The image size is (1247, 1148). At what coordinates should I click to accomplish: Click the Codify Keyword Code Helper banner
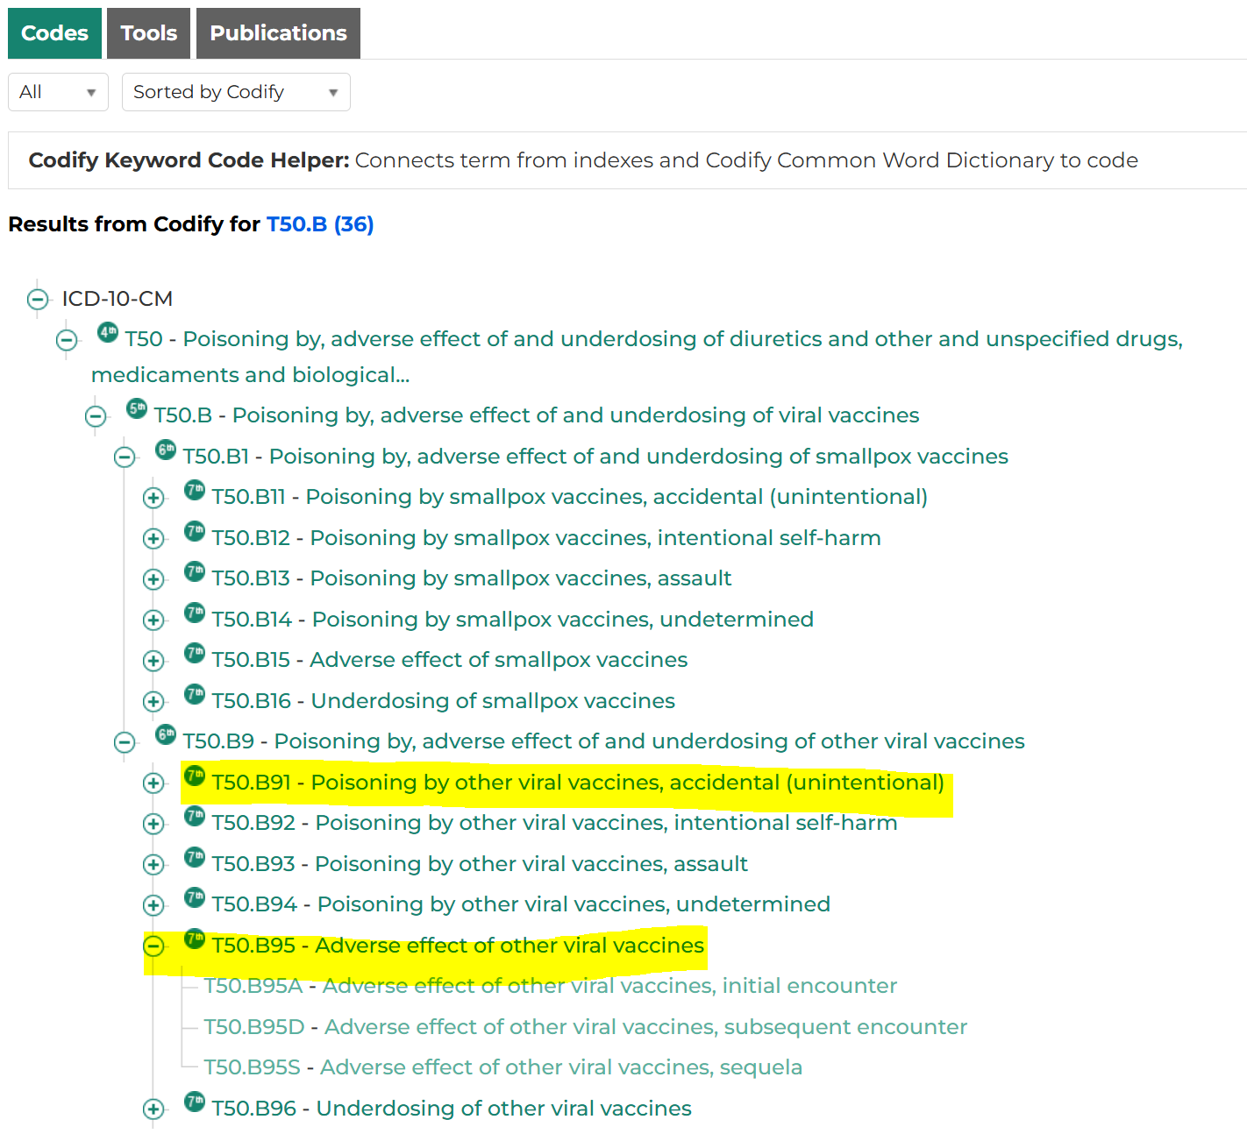(x=627, y=160)
